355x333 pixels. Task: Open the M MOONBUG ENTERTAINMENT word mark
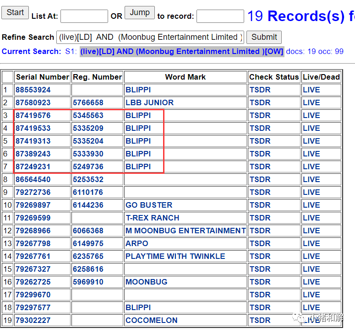tap(186, 231)
